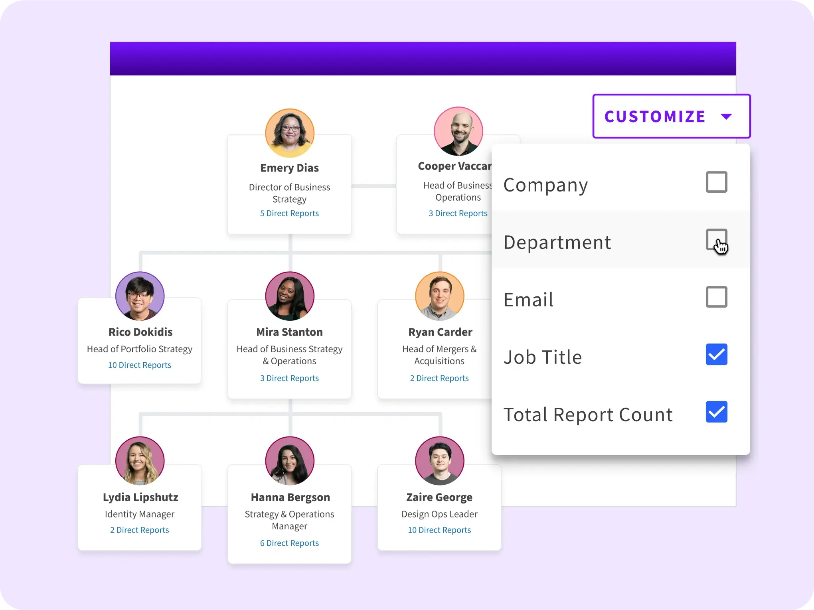Select Rico Dokidis profile photo
This screenshot has width=814, height=610.
[140, 296]
